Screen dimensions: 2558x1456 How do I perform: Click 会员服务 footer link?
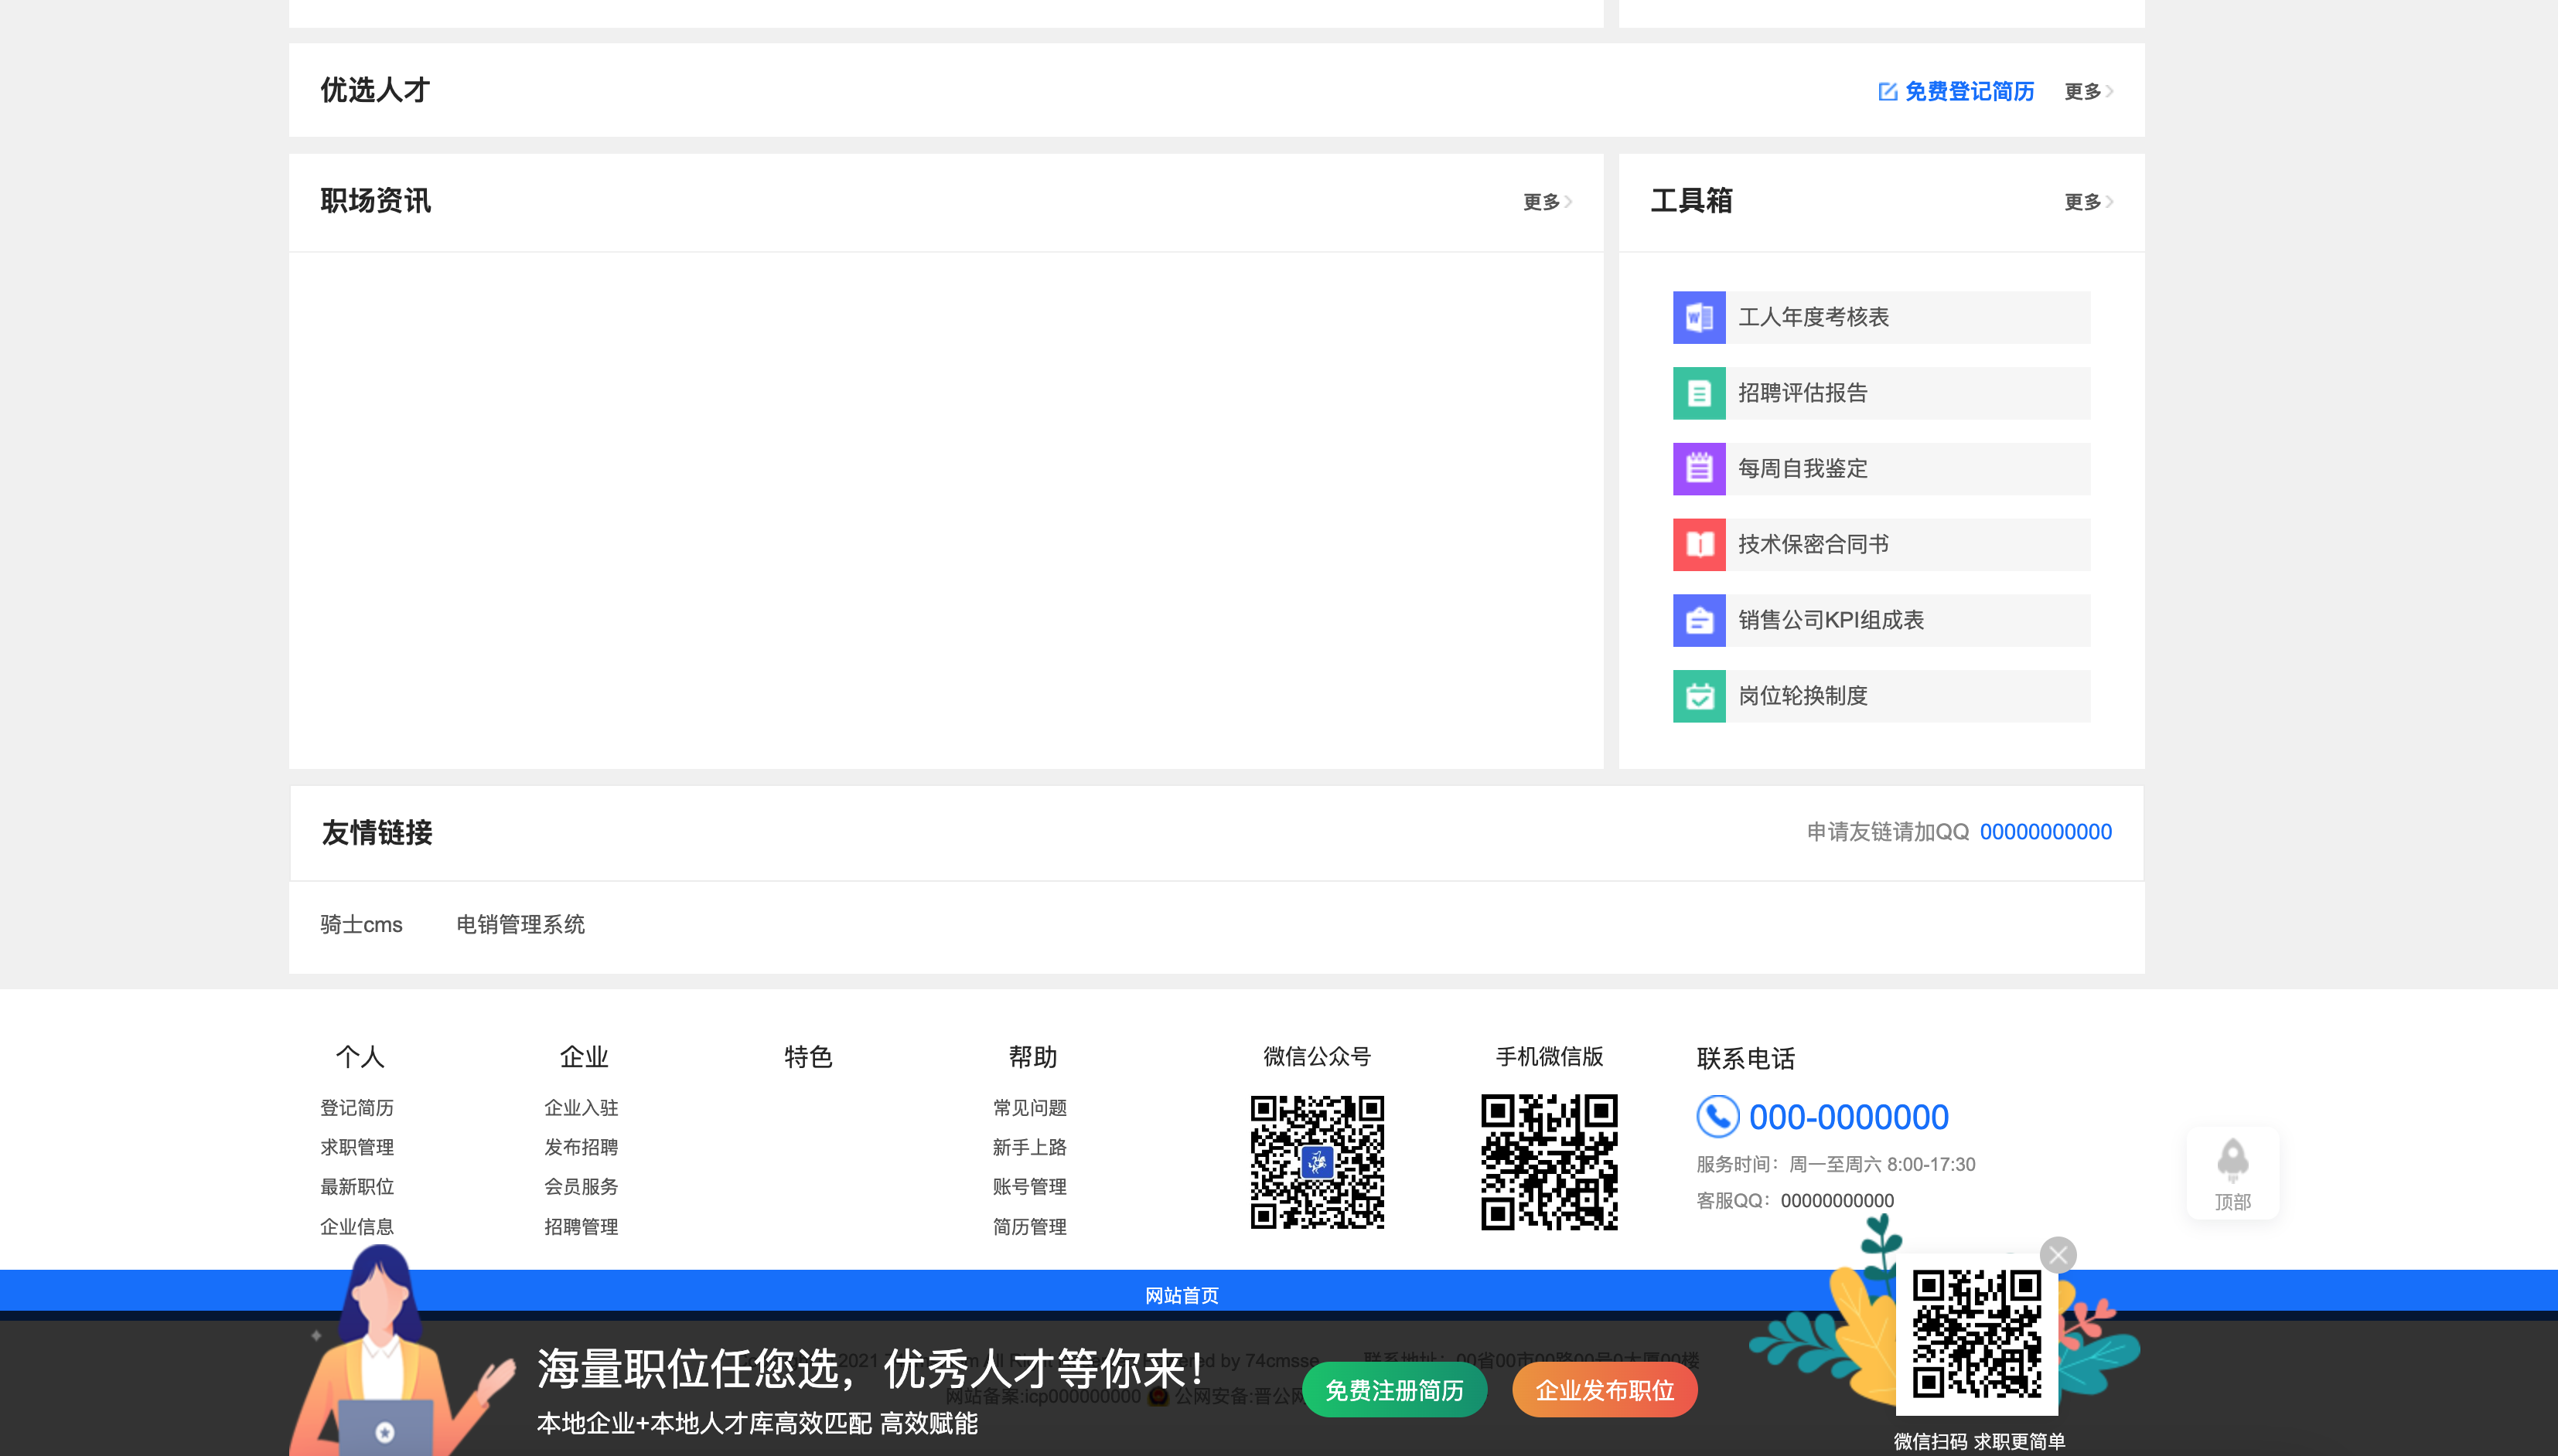582,1187
